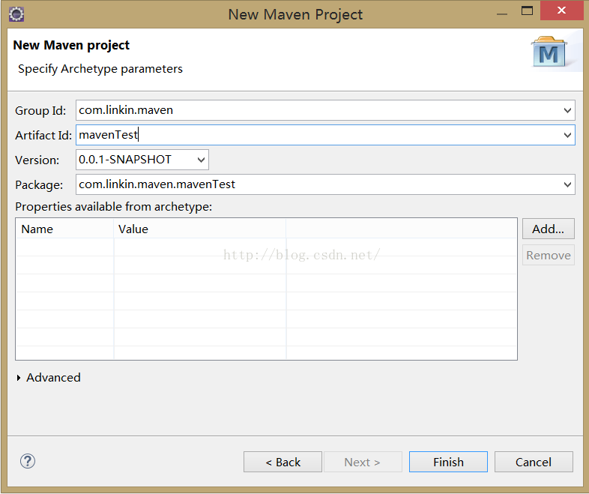The height and width of the screenshot is (494, 589).
Task: Click the Version field 0.0.1-SNAPSHOT
Action: [x=142, y=160]
